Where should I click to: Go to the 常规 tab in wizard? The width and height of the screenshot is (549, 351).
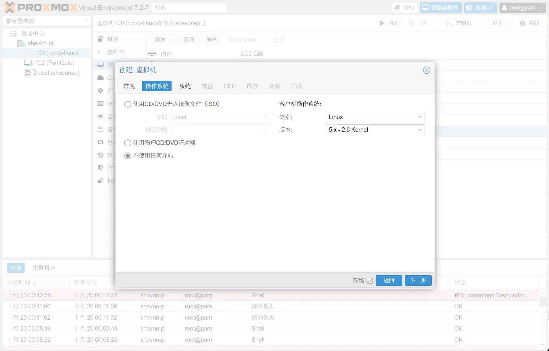point(129,86)
